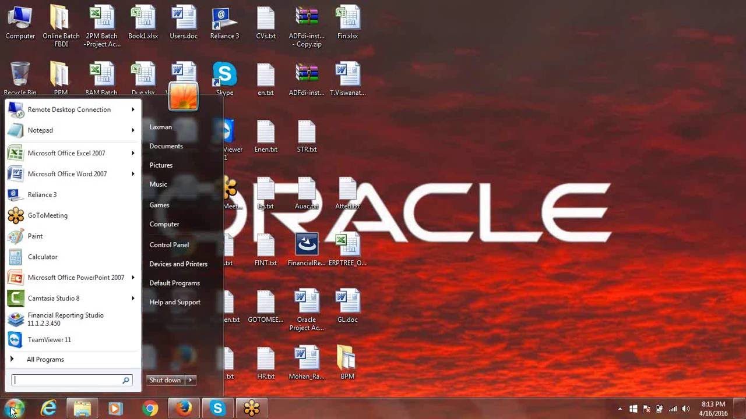
Task: Click the Shut down button
Action: 165,380
